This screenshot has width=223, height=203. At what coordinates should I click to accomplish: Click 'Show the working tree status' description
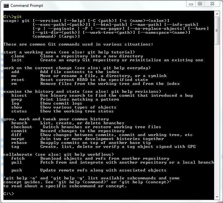(77, 111)
